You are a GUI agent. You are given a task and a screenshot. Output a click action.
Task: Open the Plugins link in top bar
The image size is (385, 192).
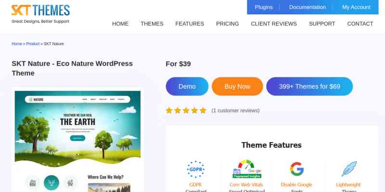pos(264,7)
